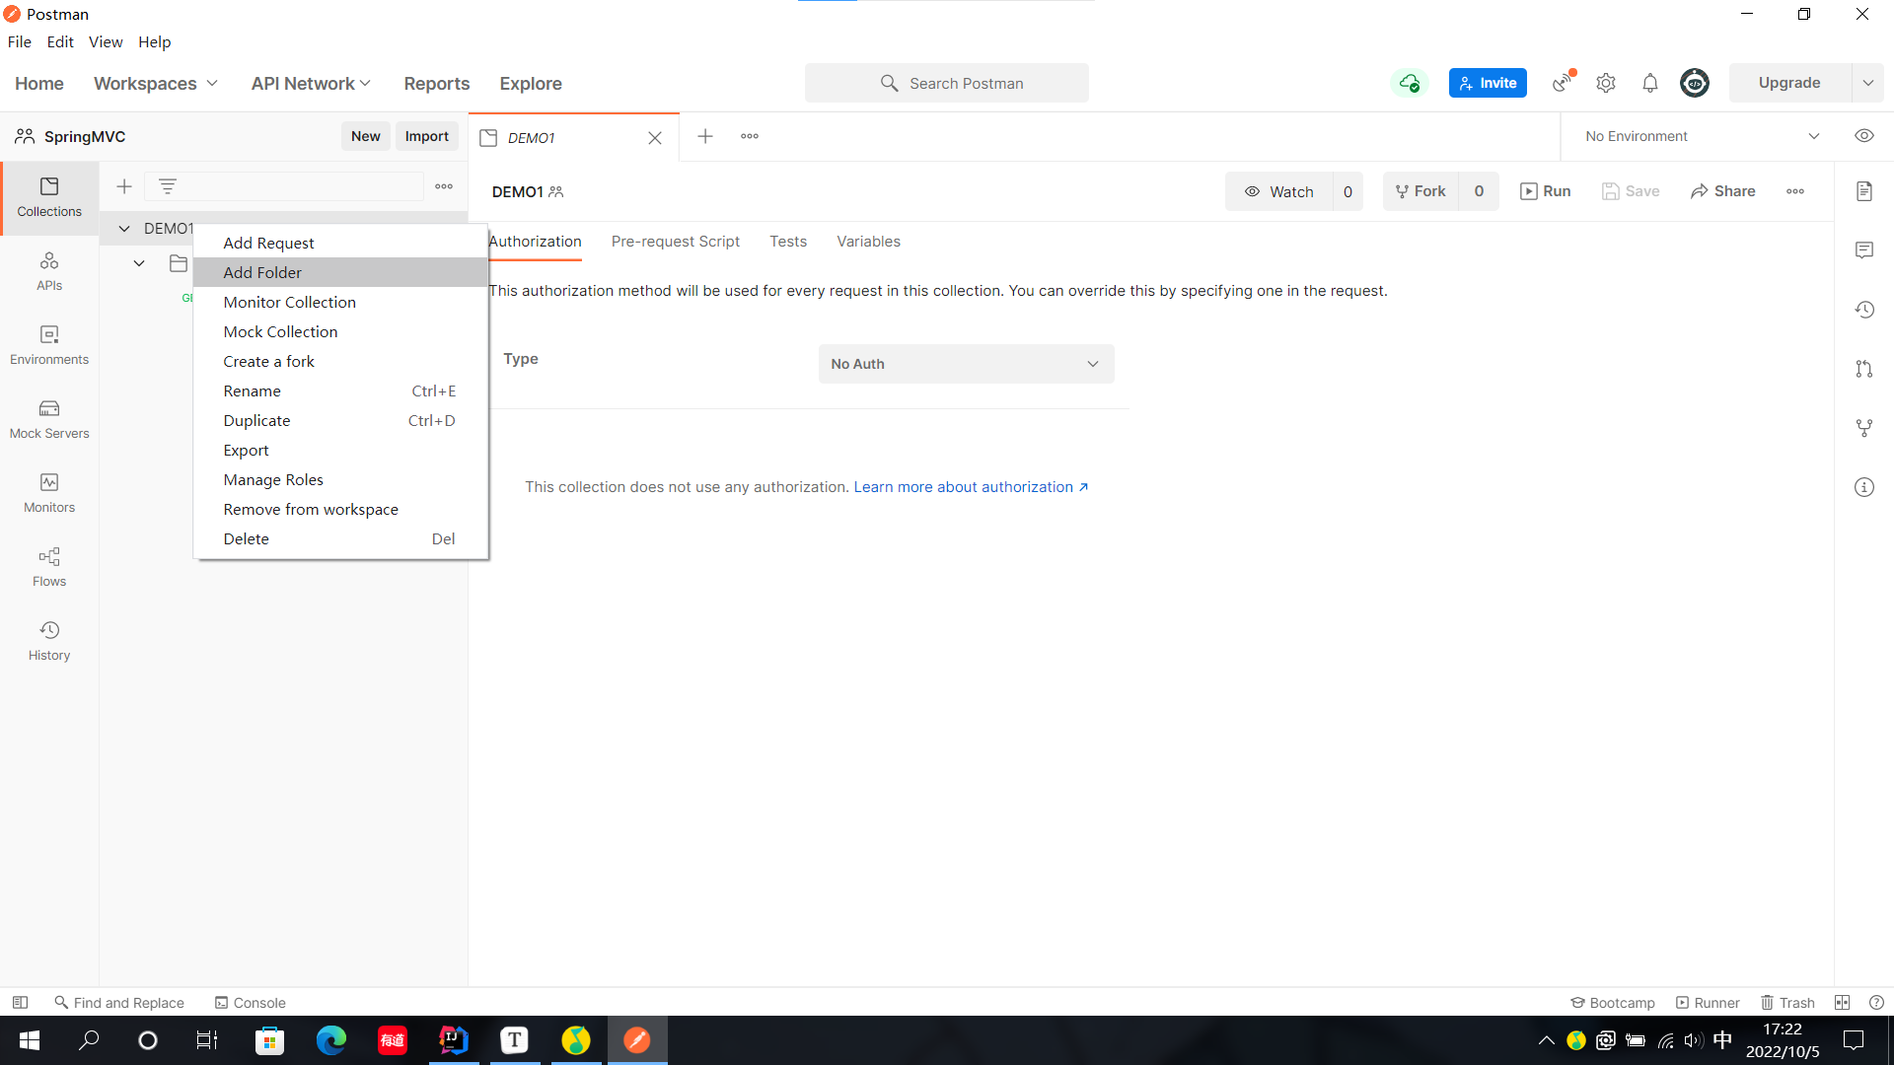This screenshot has width=1894, height=1065.
Task: Toggle two-pane view in status bar
Action: pos(1842,1002)
